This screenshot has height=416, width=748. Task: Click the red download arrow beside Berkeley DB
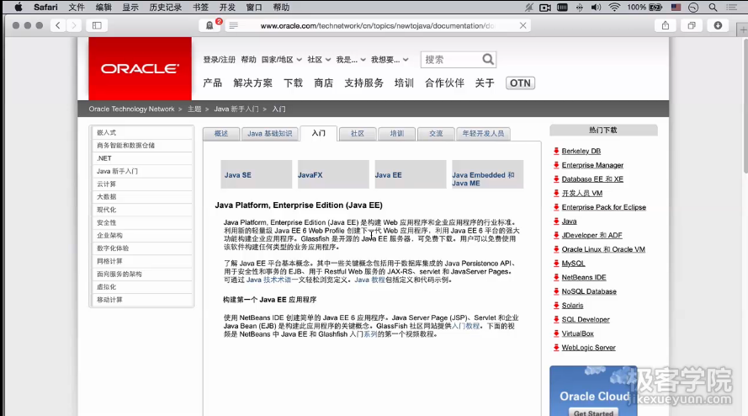[x=556, y=151]
